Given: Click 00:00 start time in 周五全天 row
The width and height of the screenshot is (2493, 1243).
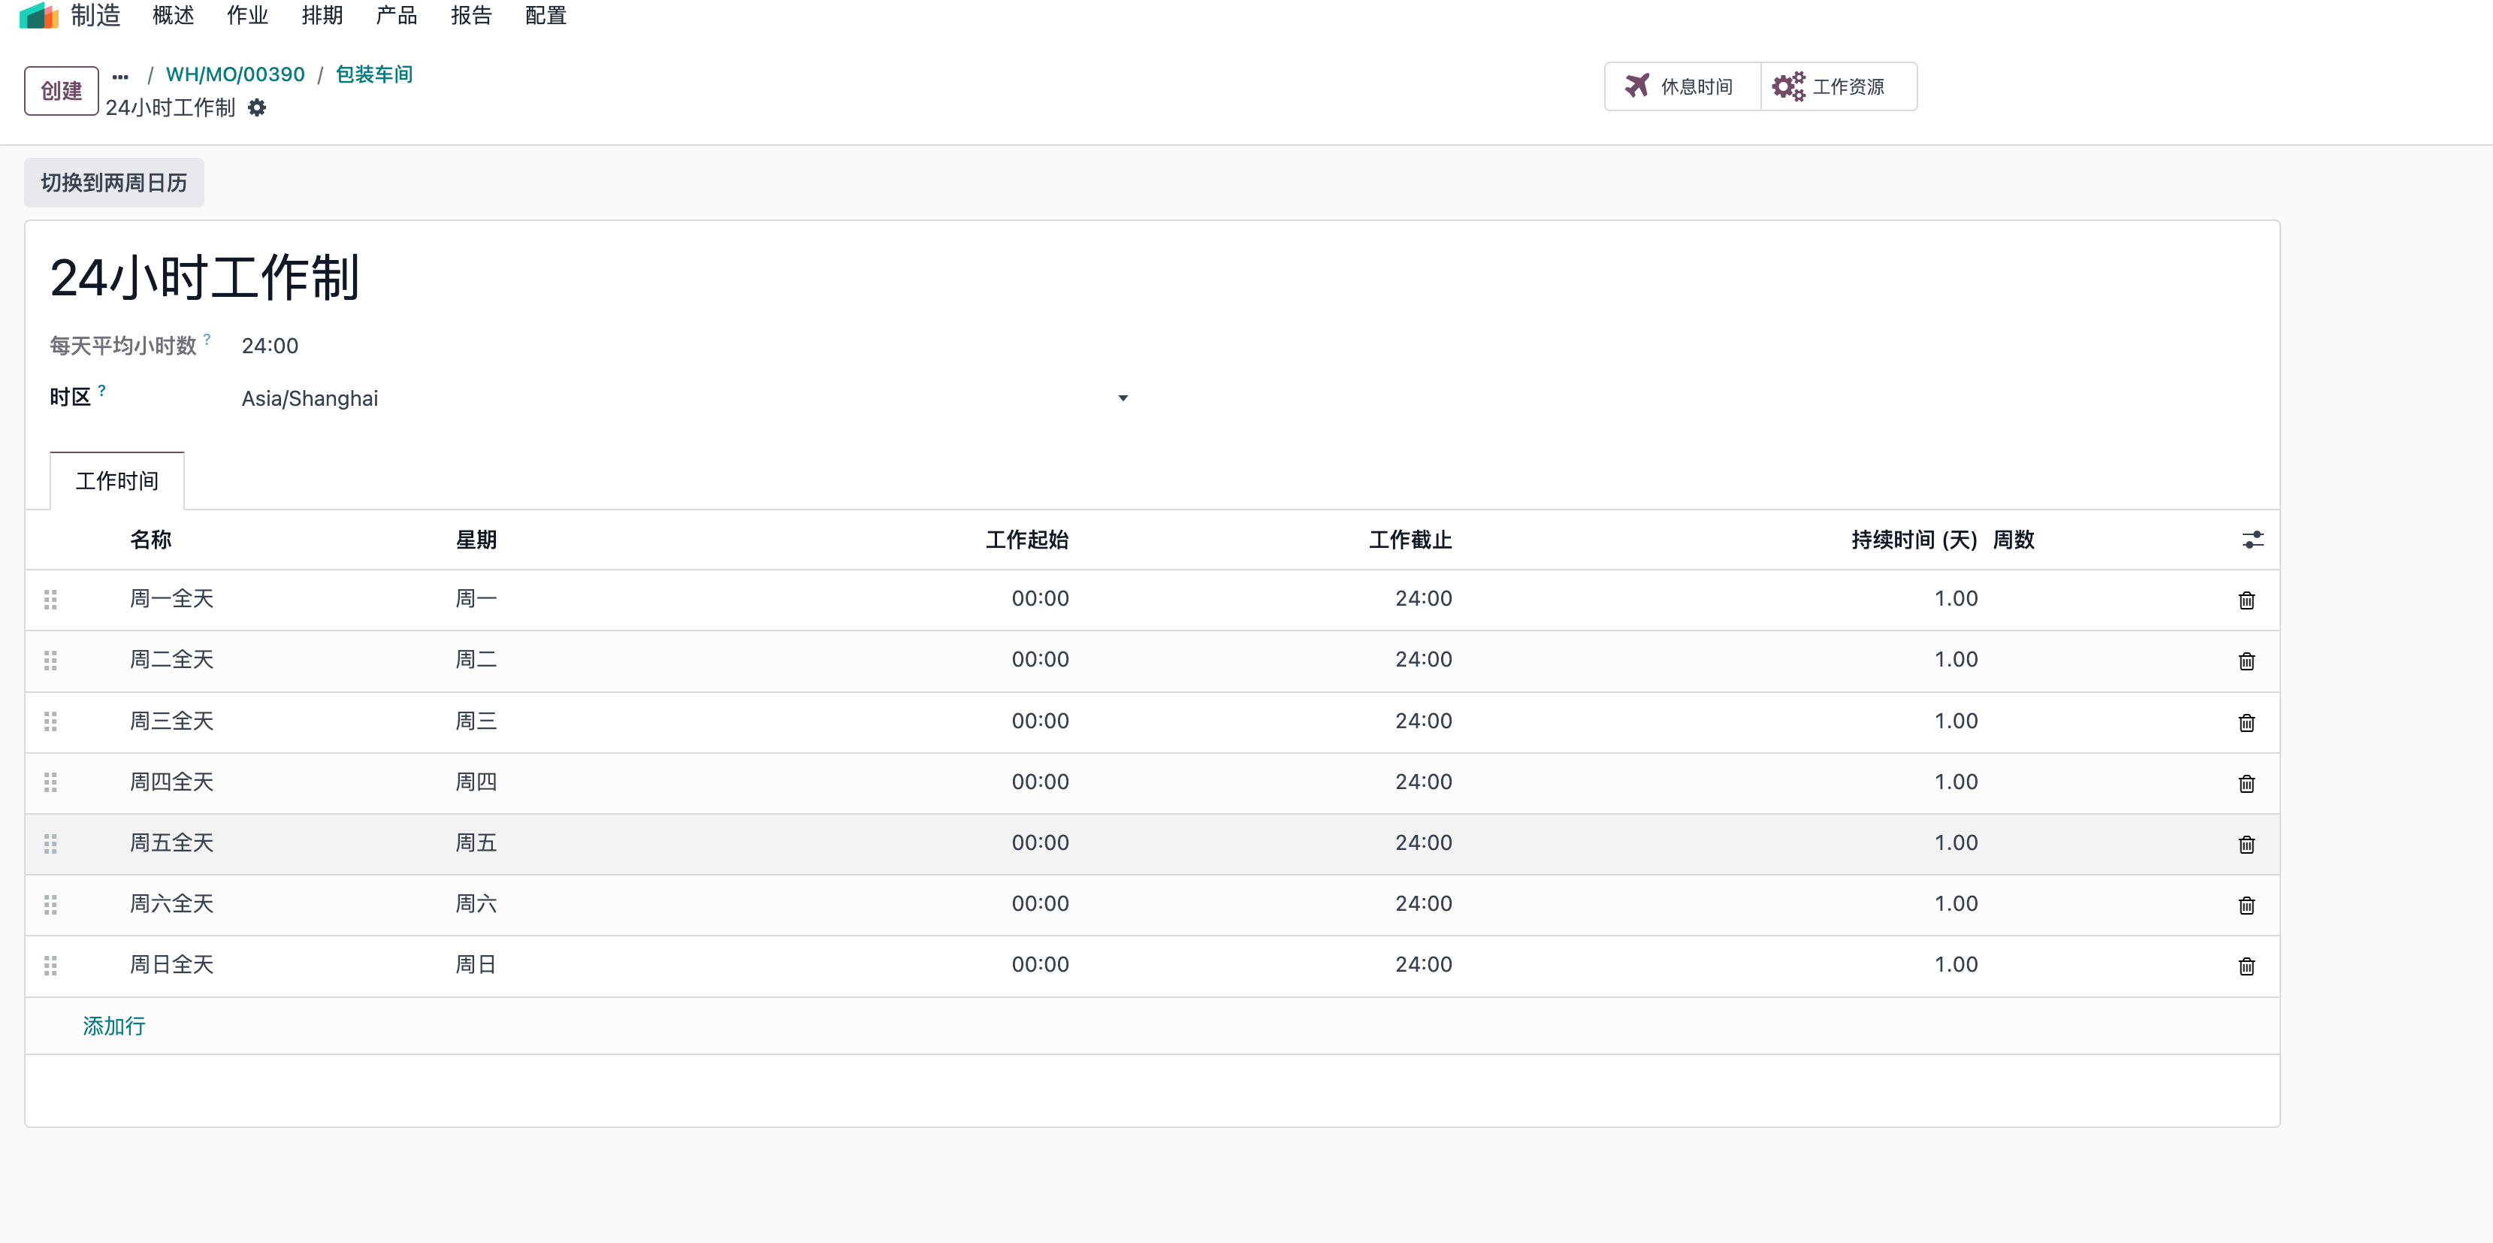Looking at the screenshot, I should click(1041, 842).
